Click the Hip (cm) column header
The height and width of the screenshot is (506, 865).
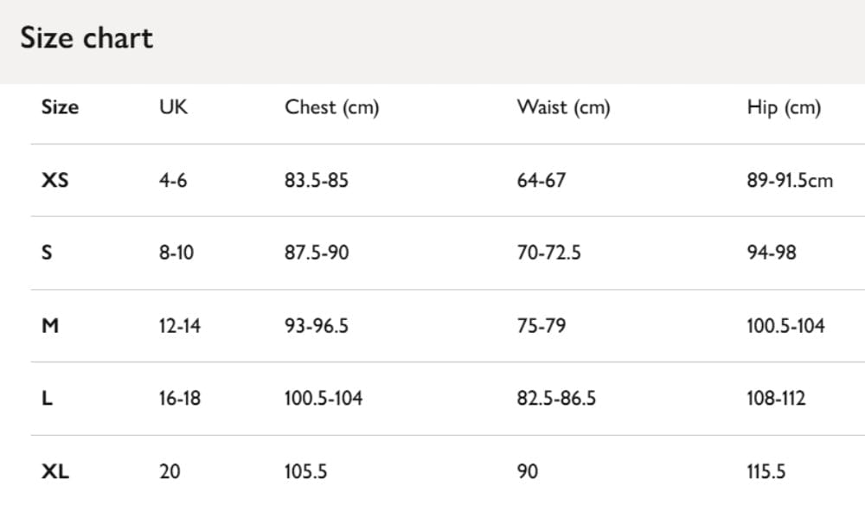point(784,107)
